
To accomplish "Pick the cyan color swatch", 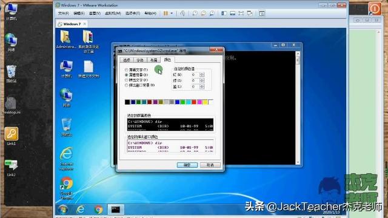I will tap(189, 102).
